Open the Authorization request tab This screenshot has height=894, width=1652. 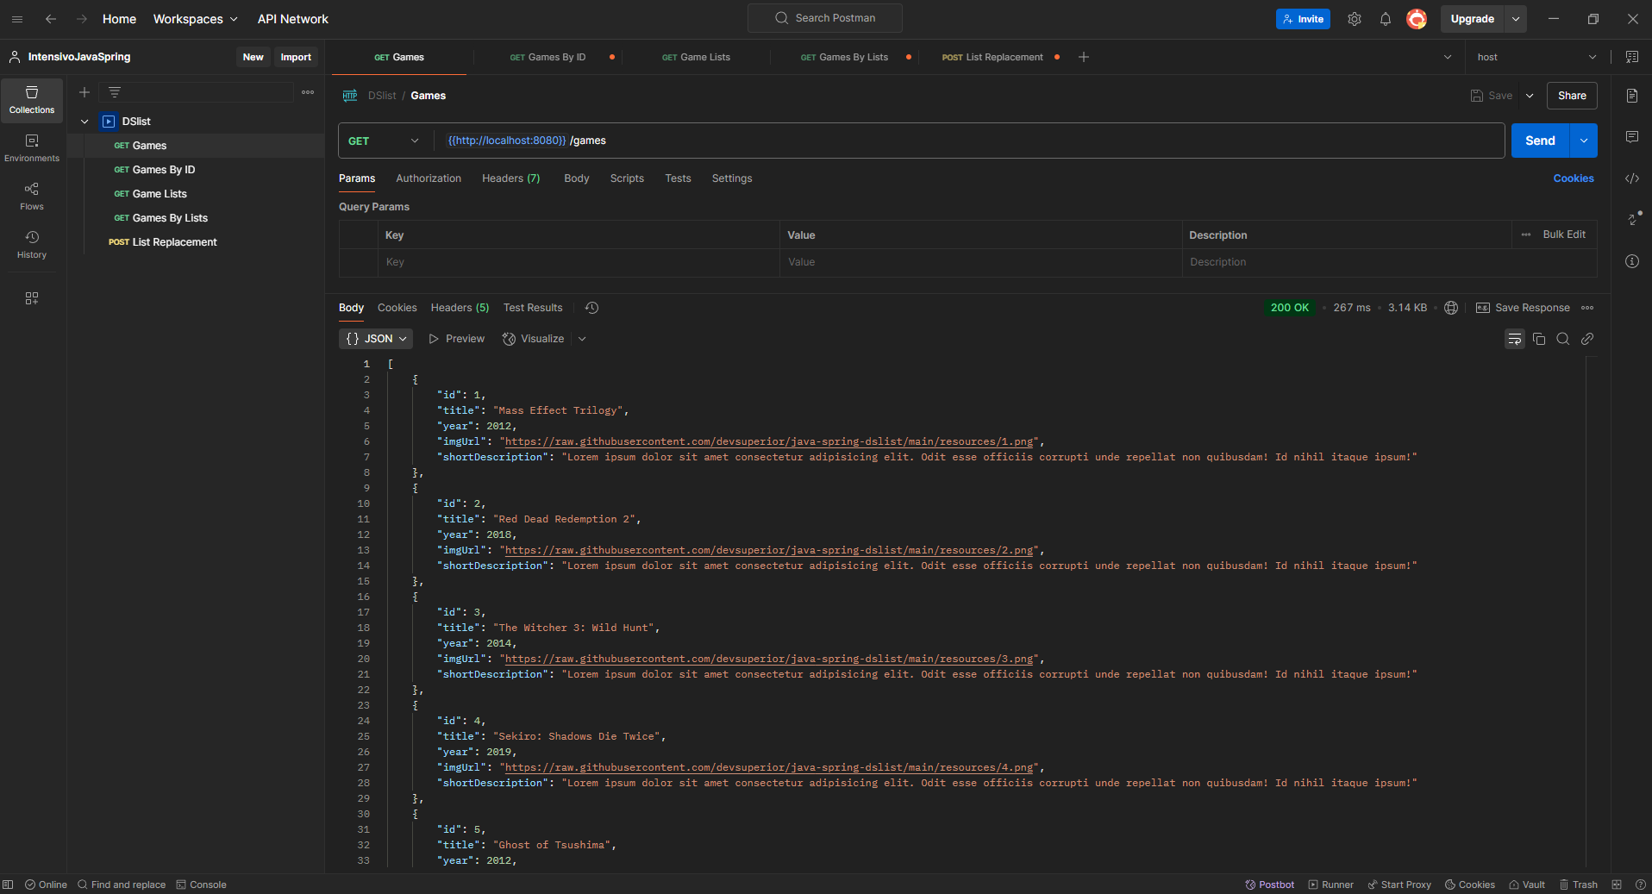point(429,178)
